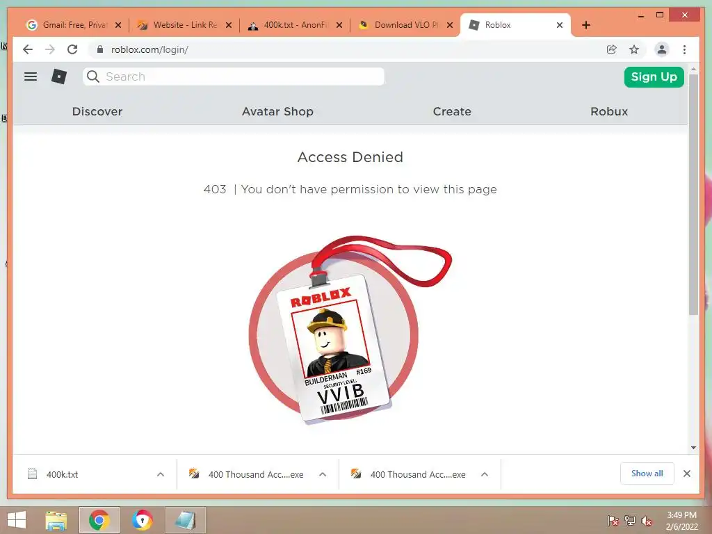Open the Create nav item

tap(452, 111)
